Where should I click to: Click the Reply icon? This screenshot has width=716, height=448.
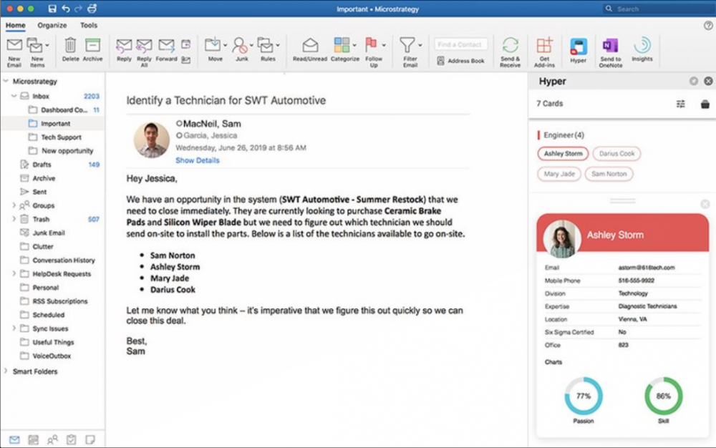pyautogui.click(x=124, y=46)
